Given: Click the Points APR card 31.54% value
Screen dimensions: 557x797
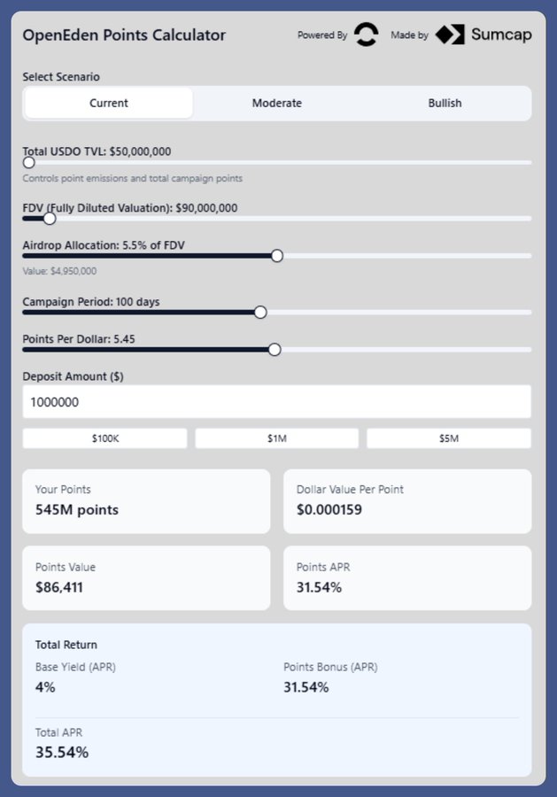Looking at the screenshot, I should [x=319, y=588].
